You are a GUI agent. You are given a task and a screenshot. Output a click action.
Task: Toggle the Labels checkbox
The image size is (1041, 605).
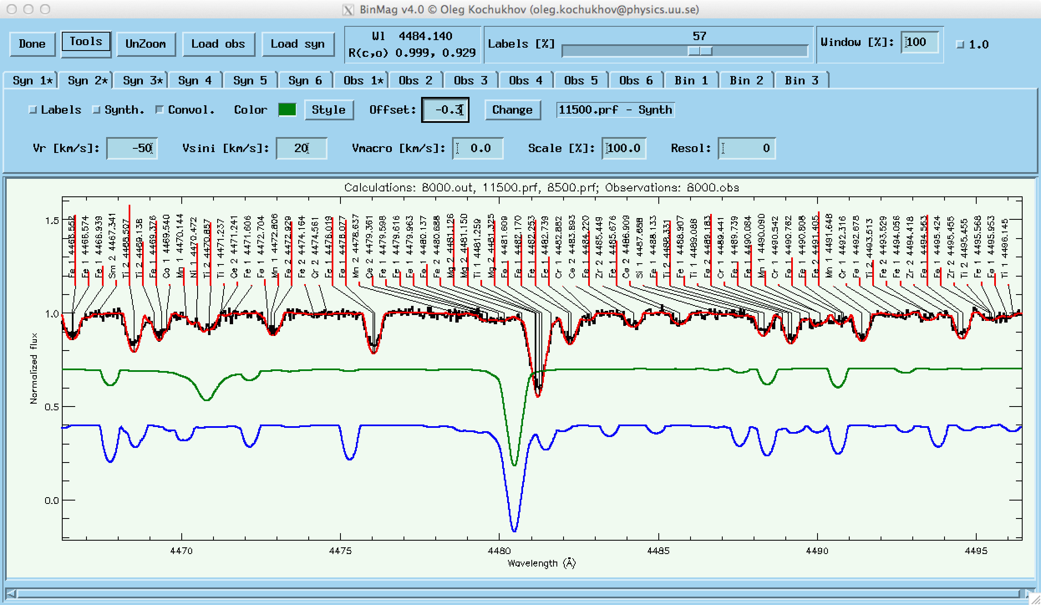tap(33, 110)
